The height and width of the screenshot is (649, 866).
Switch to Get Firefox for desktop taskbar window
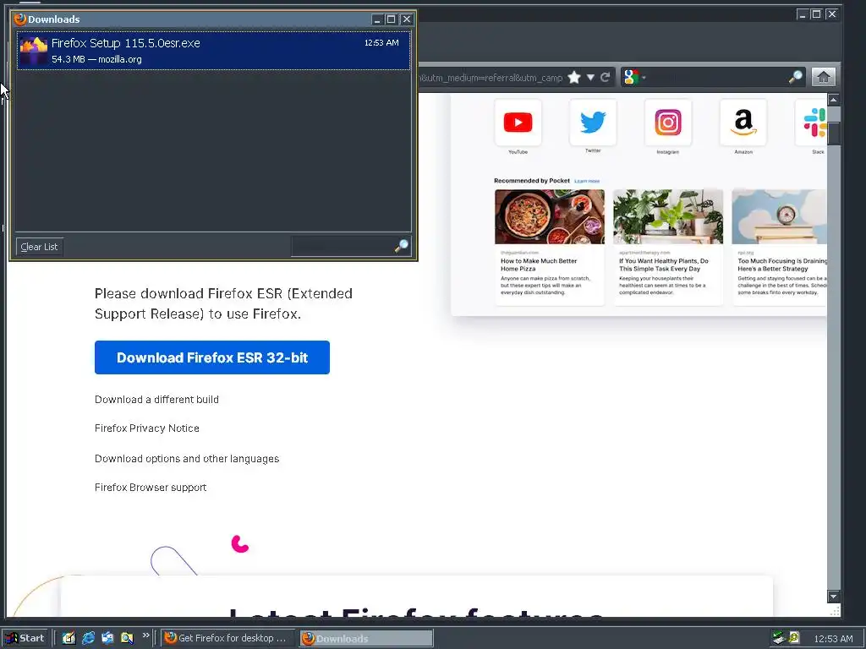click(227, 638)
